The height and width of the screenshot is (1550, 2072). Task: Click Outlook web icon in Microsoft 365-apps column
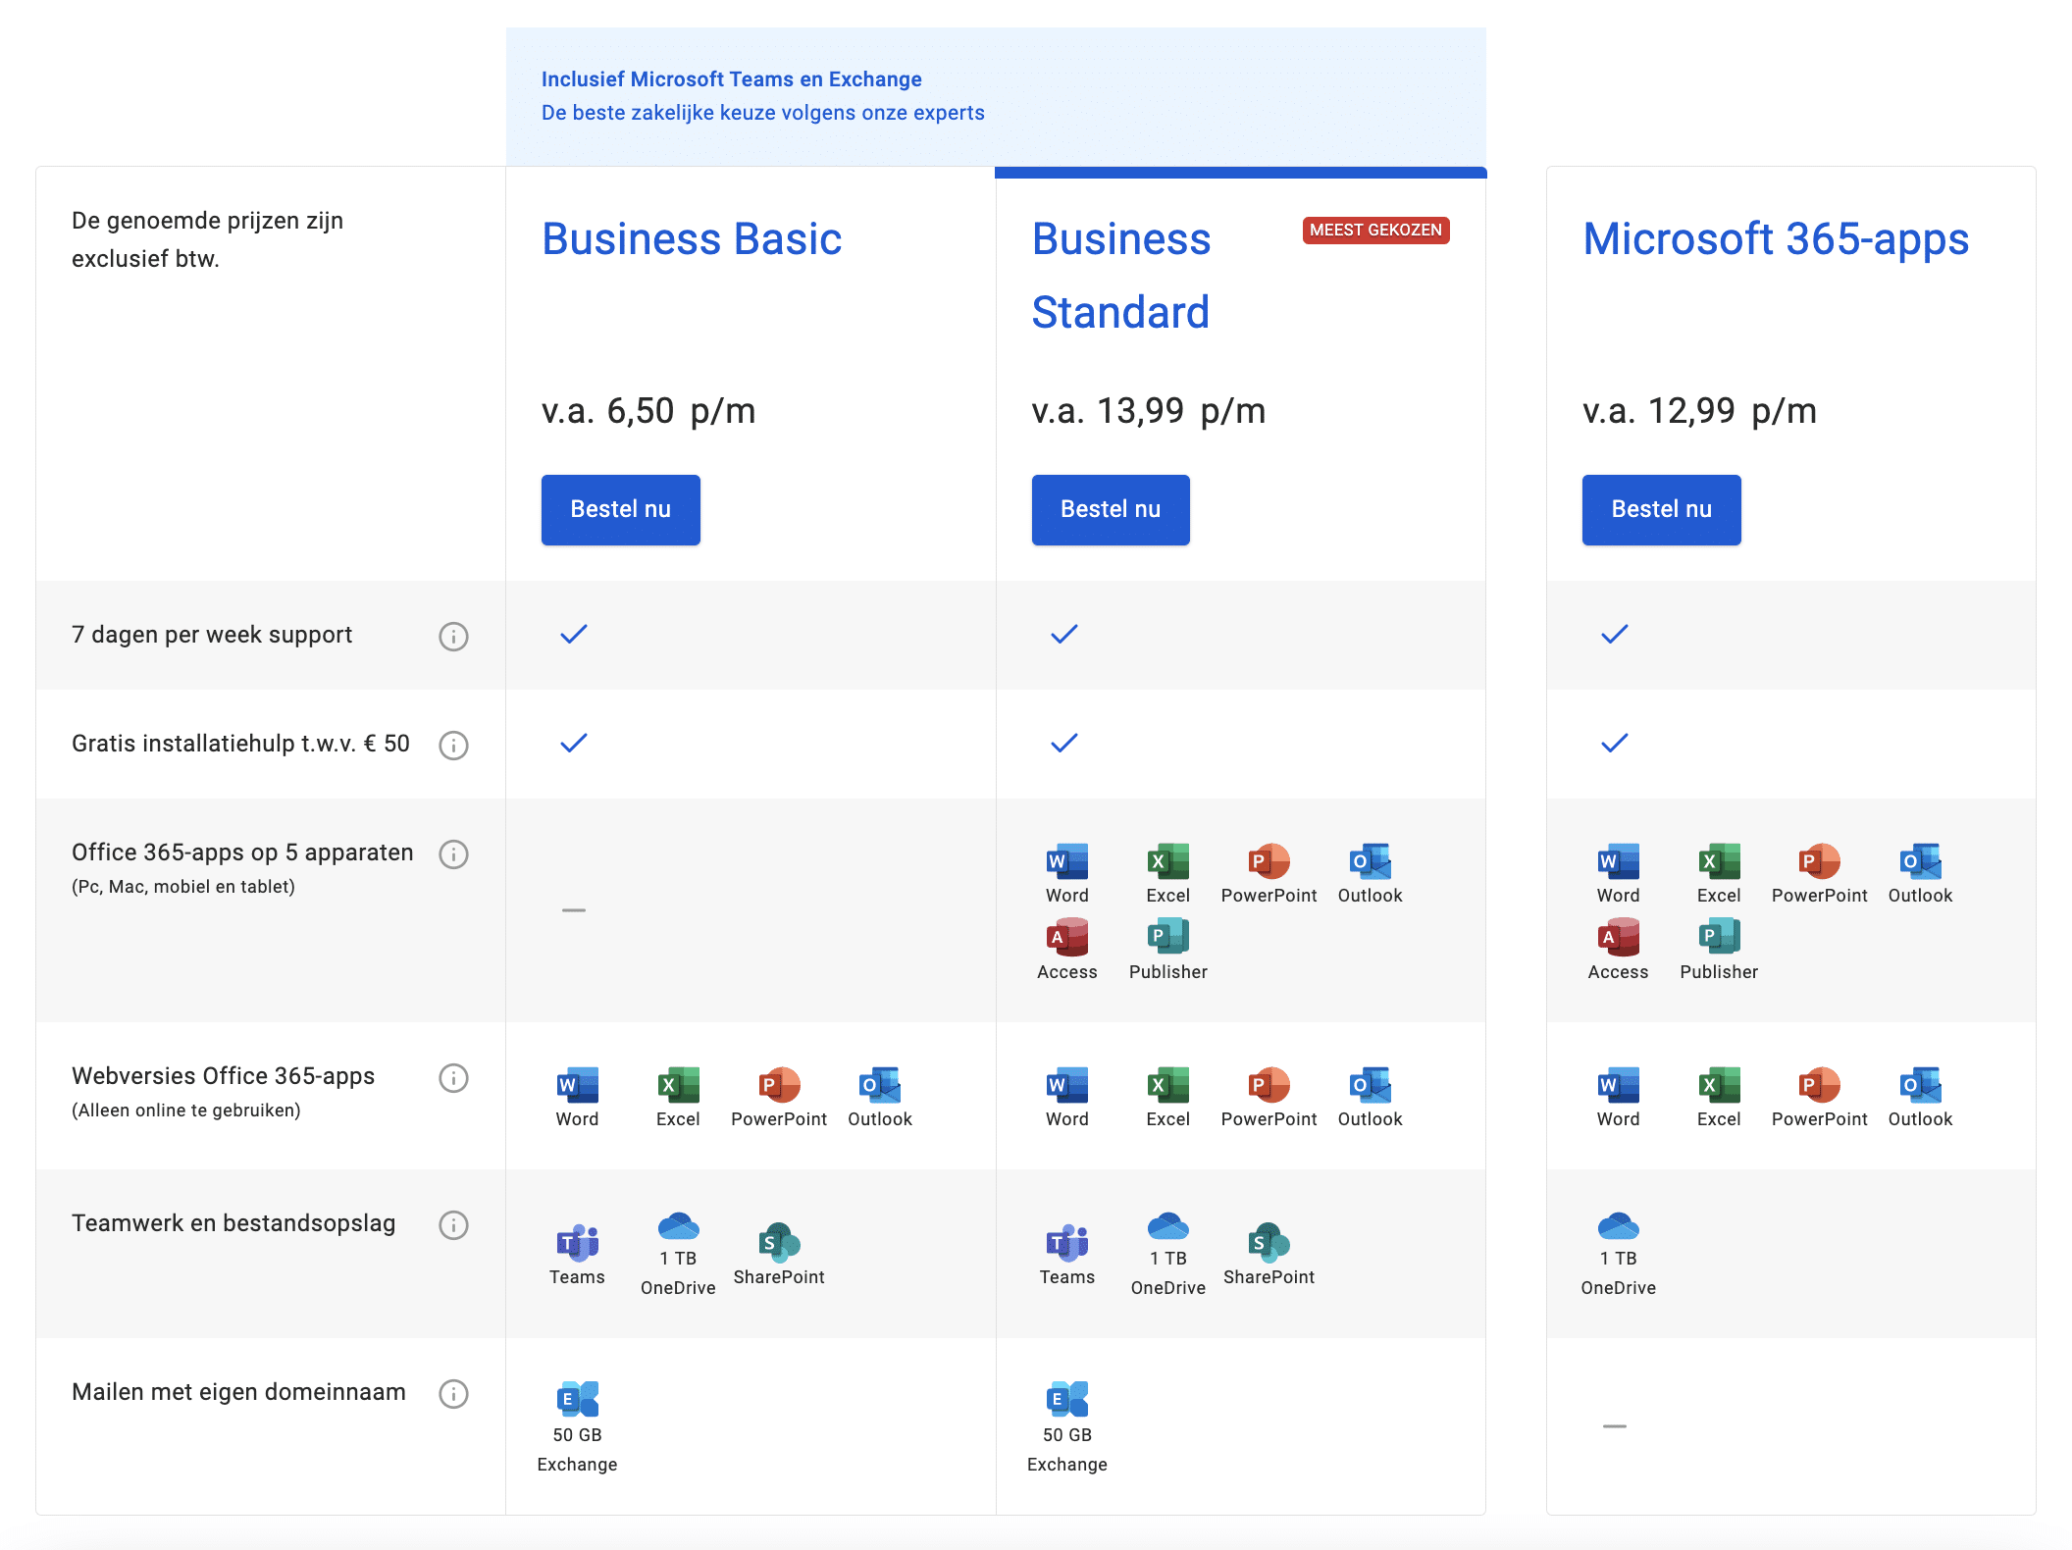click(x=1921, y=1085)
